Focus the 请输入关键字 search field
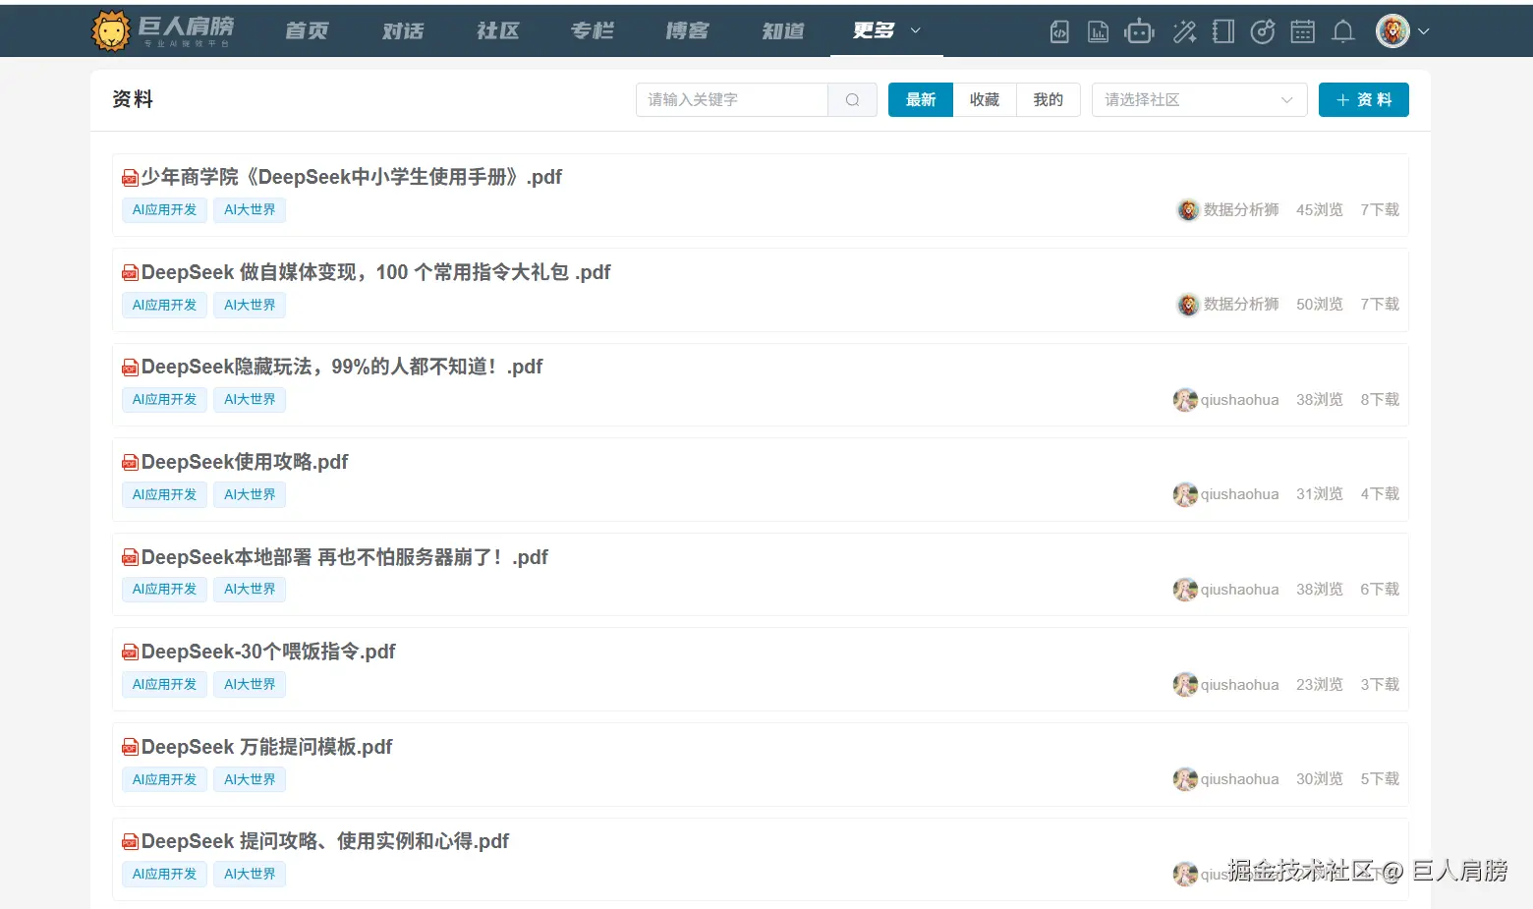Screen dimensions: 1533x909 tap(732, 99)
